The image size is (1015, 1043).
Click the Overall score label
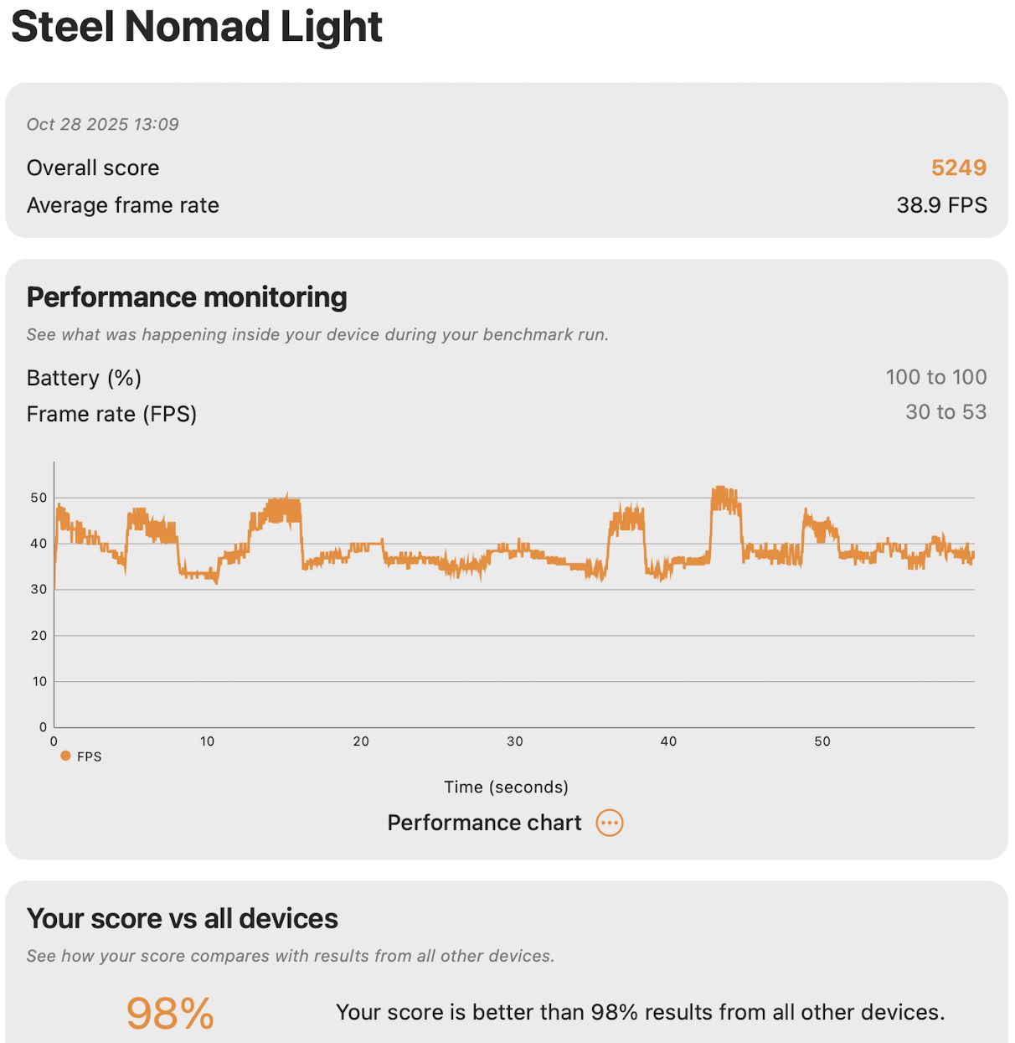pyautogui.click(x=93, y=168)
